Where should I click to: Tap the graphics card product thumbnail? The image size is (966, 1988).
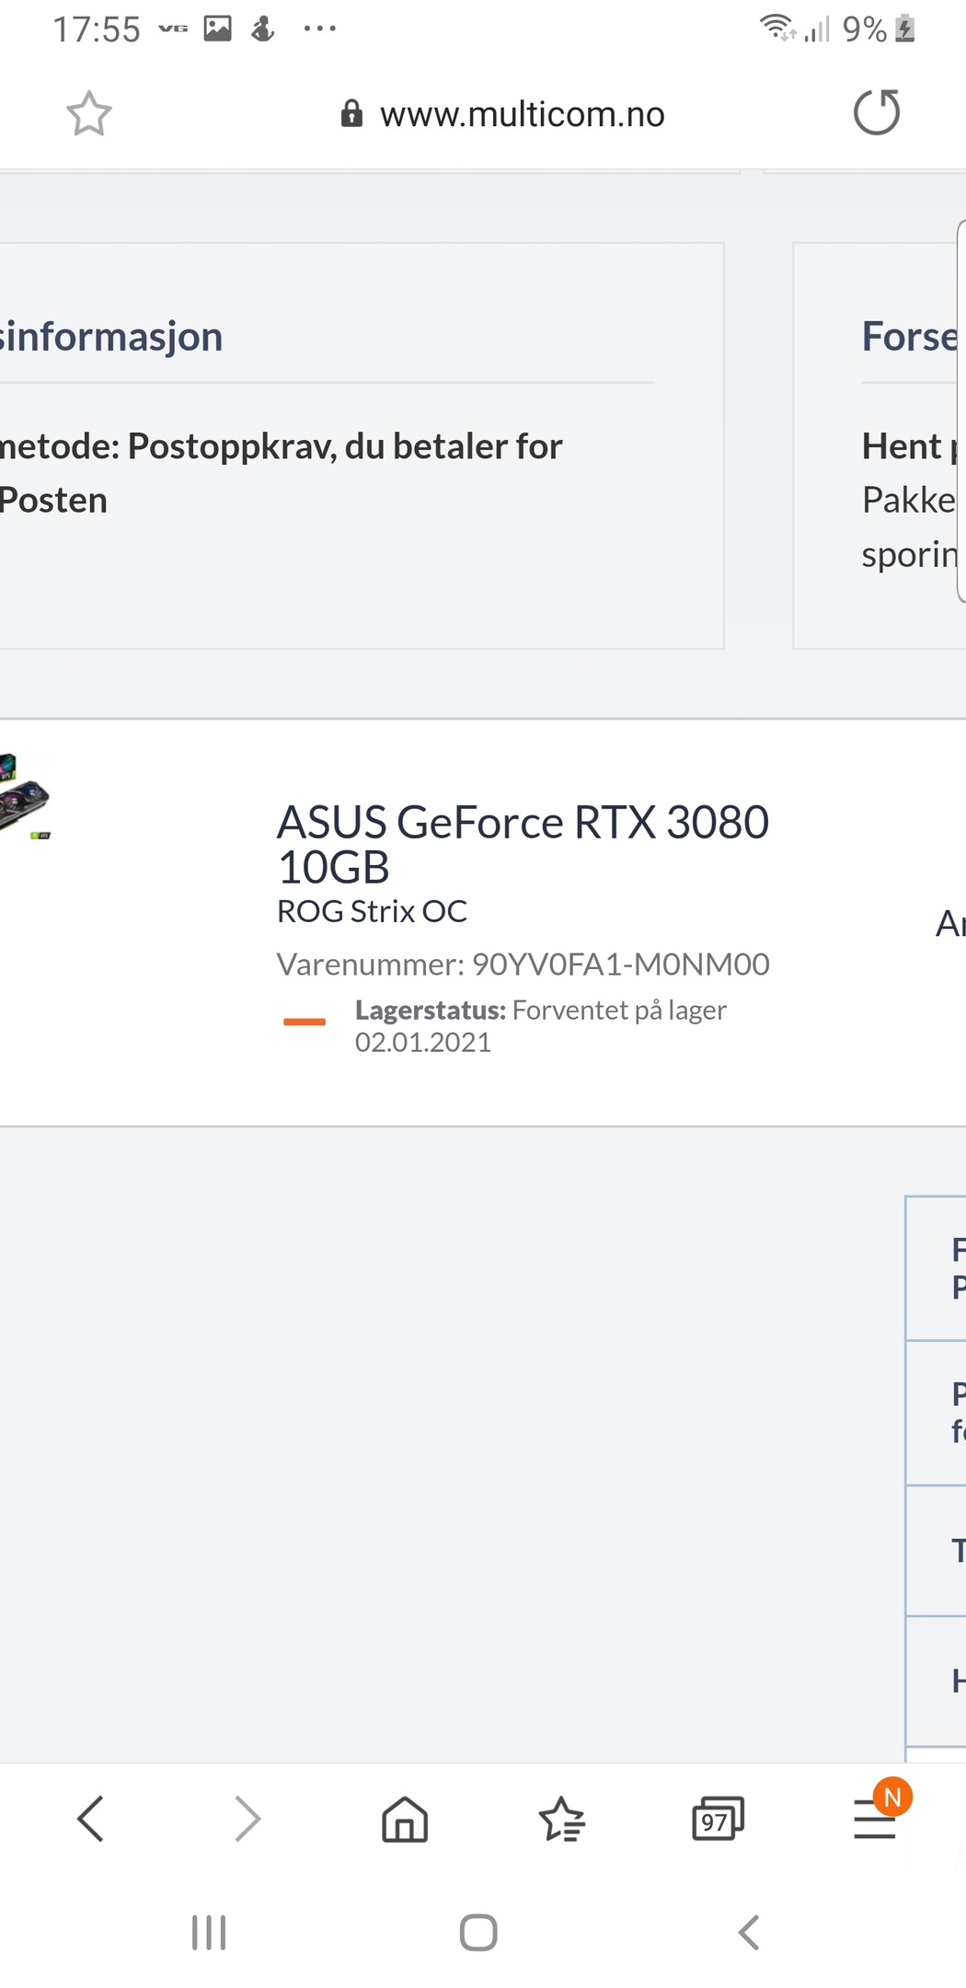[x=24, y=796]
